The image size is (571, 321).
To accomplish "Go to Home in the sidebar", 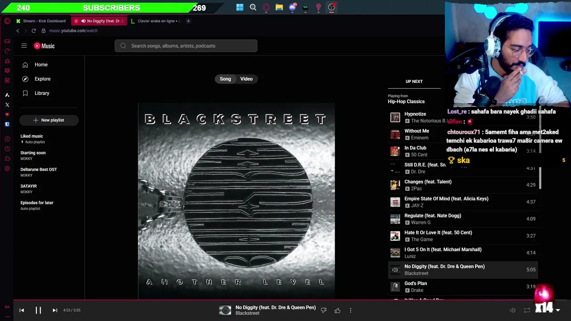I will (x=41, y=65).
